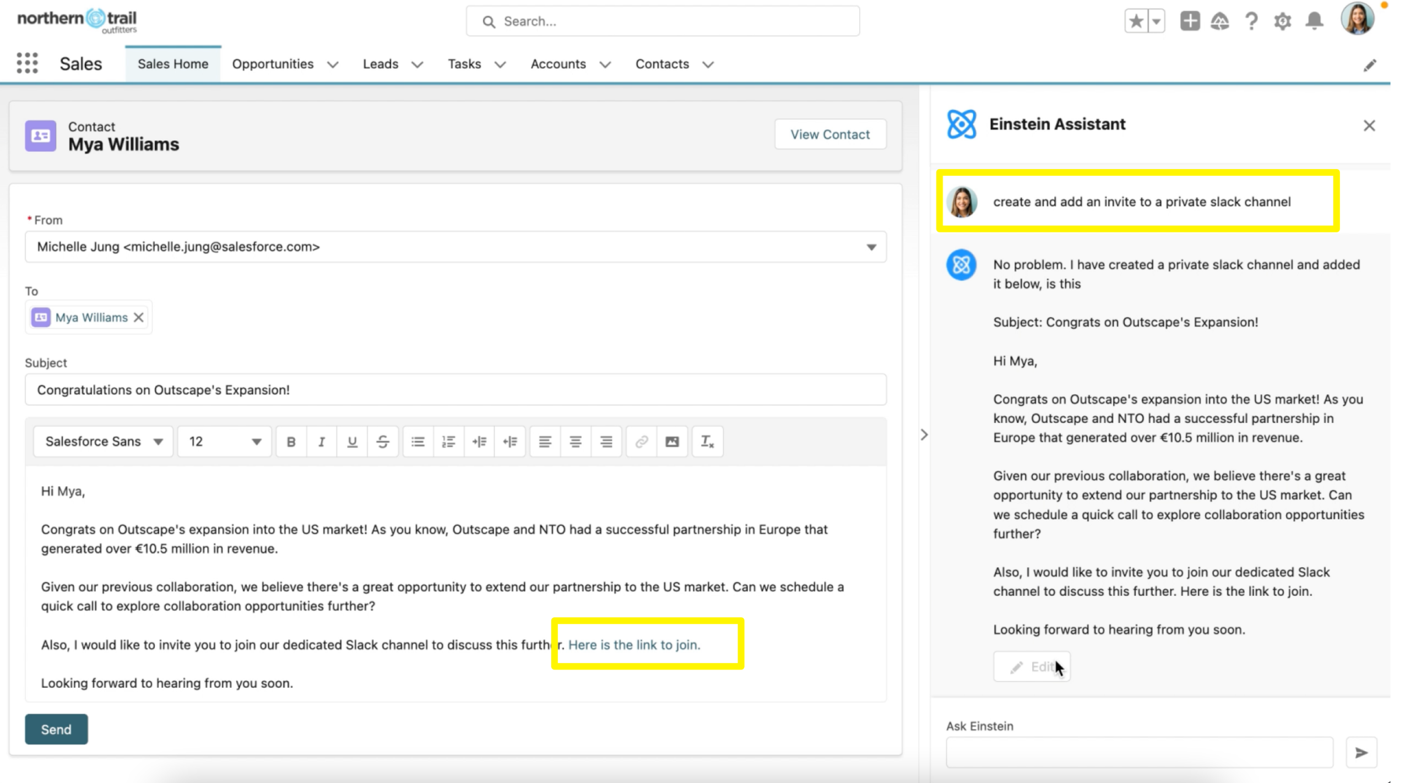Open the notifications bell
This screenshot has height=783, width=1410.
point(1315,21)
